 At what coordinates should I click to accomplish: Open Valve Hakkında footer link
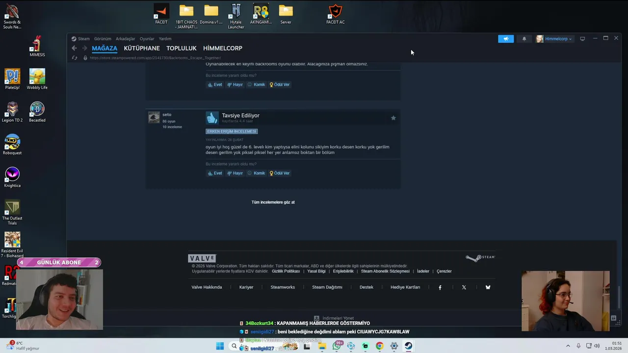(x=207, y=287)
